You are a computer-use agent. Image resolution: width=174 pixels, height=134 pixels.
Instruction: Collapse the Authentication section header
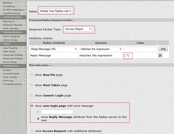[x=1, y=17]
